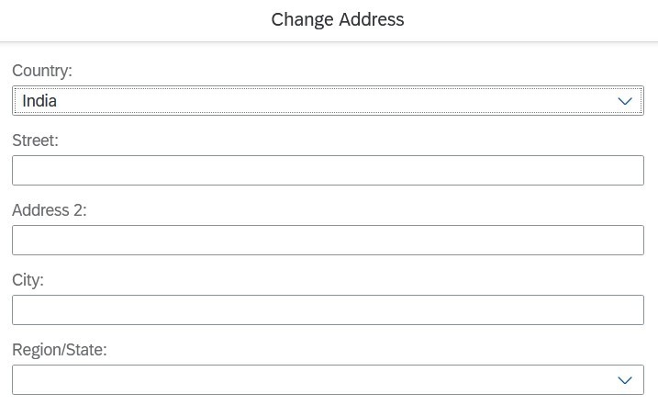Show the list of country options

point(625,101)
